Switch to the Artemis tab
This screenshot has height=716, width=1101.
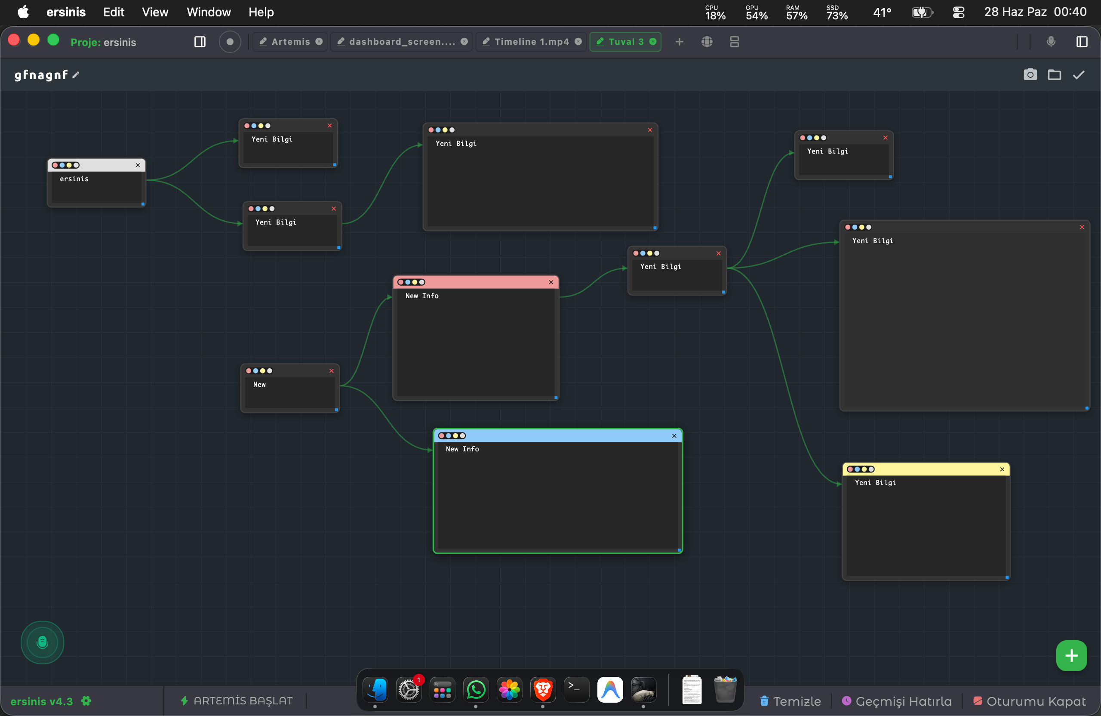(x=290, y=42)
